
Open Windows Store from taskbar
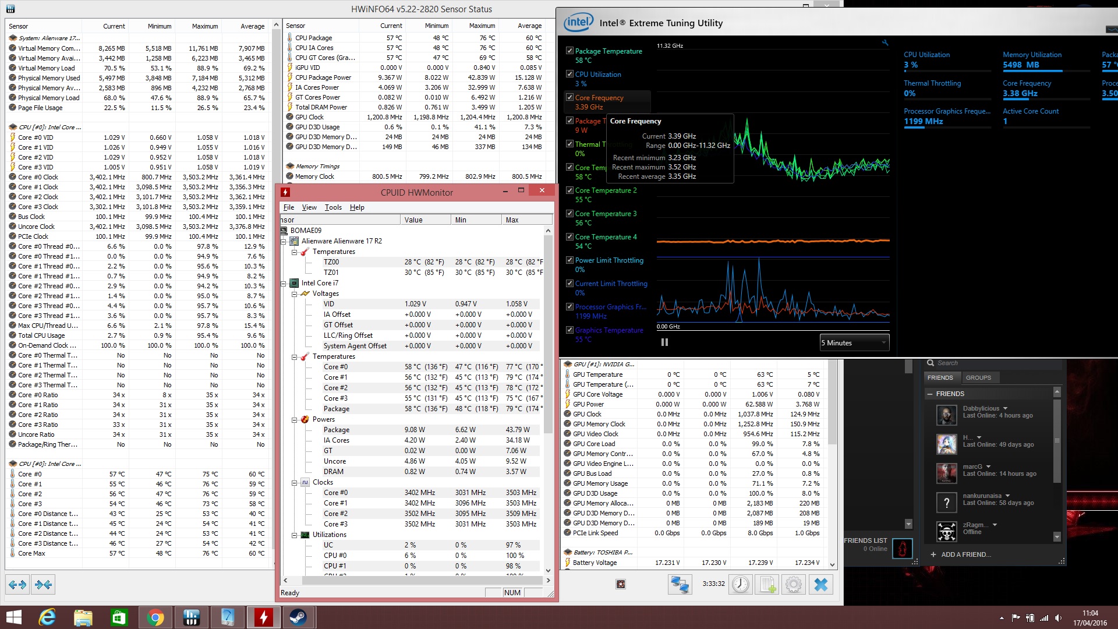119,617
